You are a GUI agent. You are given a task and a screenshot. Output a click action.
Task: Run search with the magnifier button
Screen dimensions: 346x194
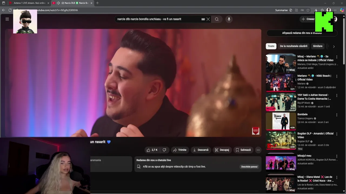point(217,19)
